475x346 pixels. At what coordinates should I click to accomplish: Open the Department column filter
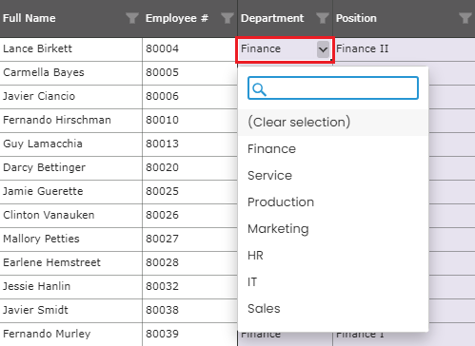pyautogui.click(x=323, y=18)
